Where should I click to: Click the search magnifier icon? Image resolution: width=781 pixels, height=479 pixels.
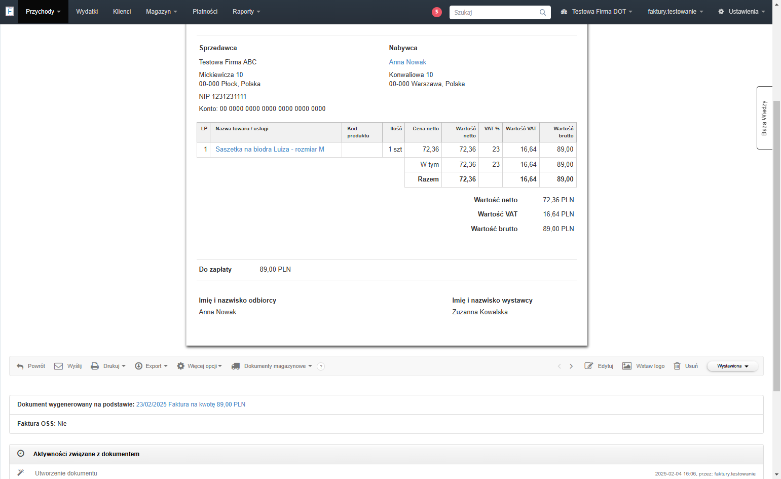point(542,12)
